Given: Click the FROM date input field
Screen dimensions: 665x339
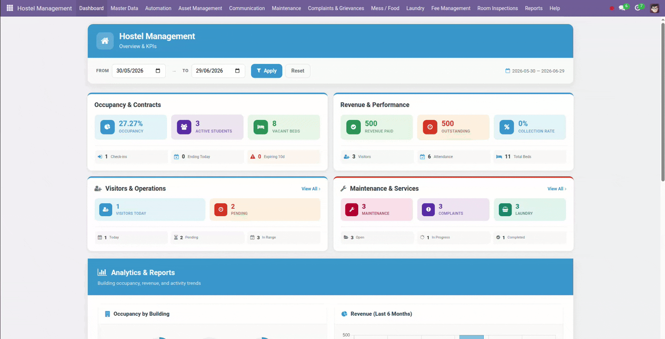Looking at the screenshot, I should click(139, 71).
